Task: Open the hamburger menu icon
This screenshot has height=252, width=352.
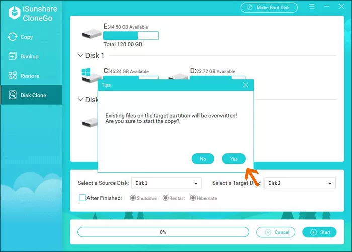Action: click(x=312, y=6)
